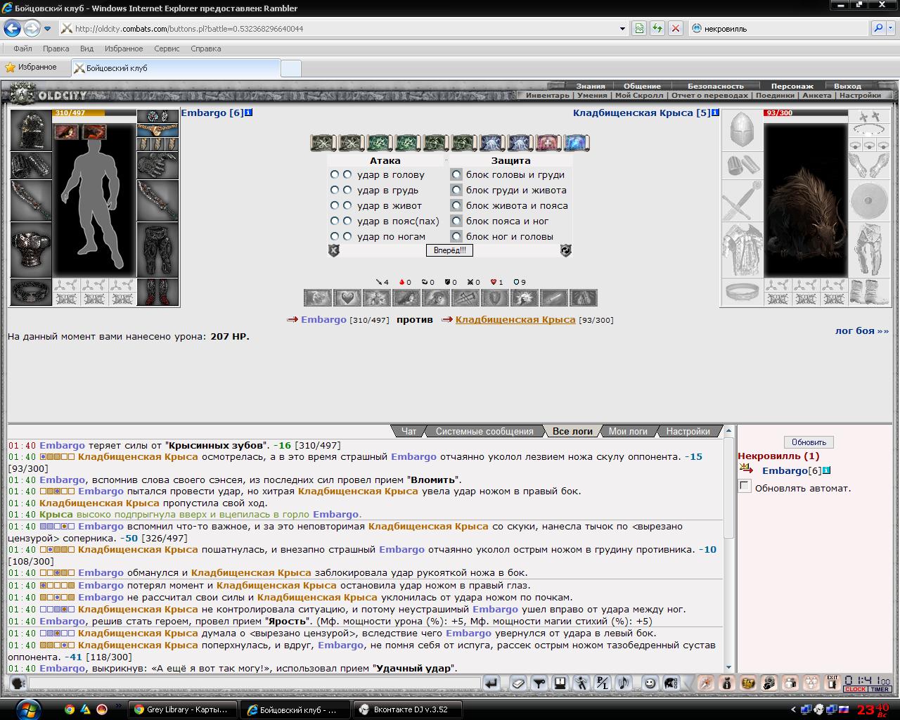Click the shield refresh icon below defenses
This screenshot has width=900, height=720.
point(565,250)
